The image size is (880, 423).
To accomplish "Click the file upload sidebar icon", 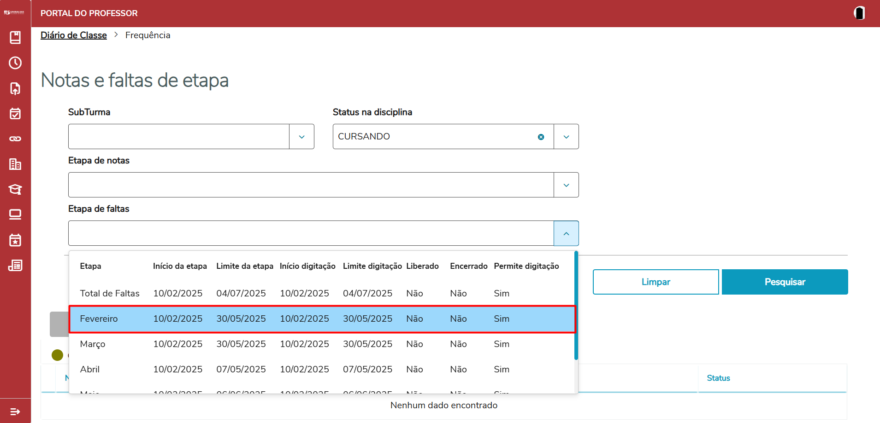I will point(15,88).
